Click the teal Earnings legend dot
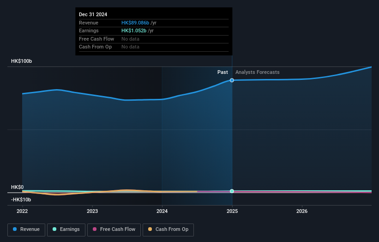 coord(54,229)
